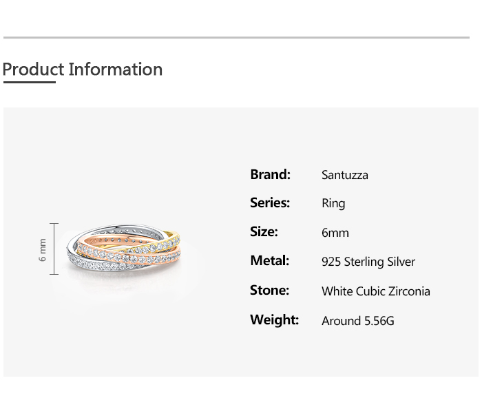Click the dark underline beneath the Product Information heading
The image size is (482, 418).
pyautogui.click(x=29, y=83)
